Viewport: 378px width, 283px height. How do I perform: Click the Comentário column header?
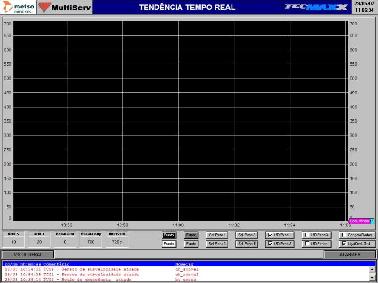[x=56, y=264]
